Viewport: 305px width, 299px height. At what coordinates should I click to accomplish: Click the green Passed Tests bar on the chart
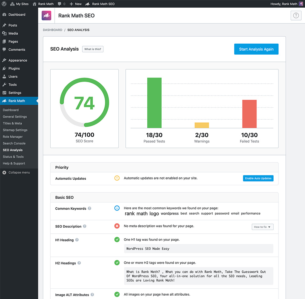(x=154, y=102)
